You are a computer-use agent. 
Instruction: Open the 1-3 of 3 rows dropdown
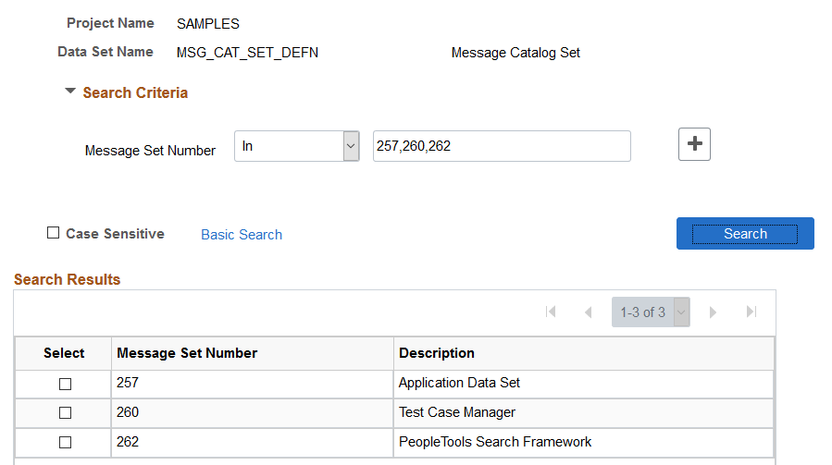coord(651,312)
